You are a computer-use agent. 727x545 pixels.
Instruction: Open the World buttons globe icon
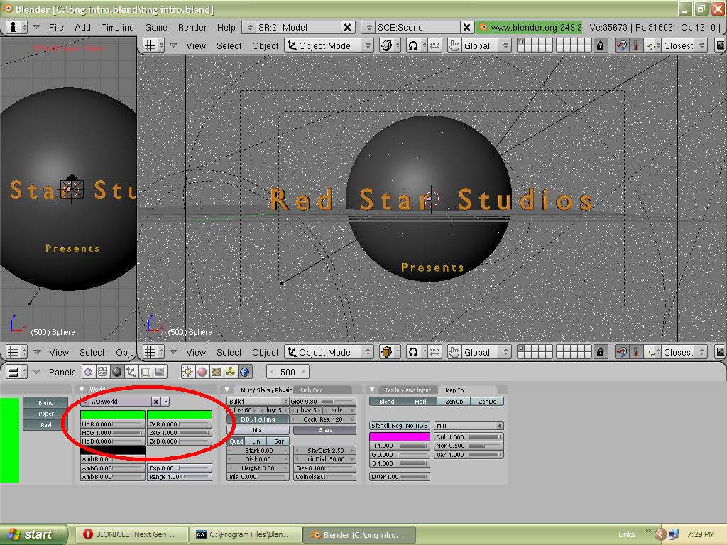244,372
